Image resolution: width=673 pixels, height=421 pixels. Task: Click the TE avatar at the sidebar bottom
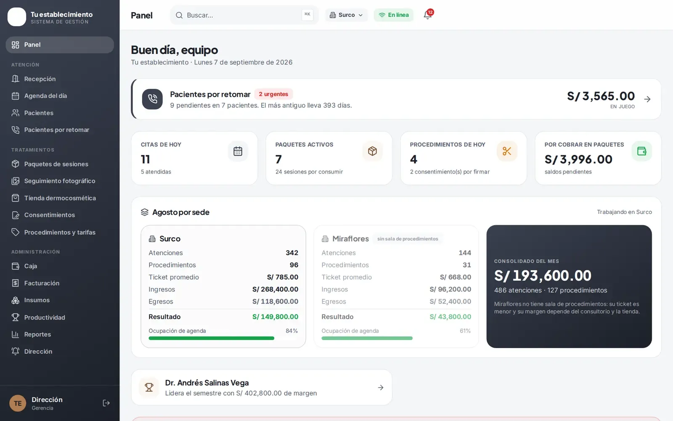[18, 403]
